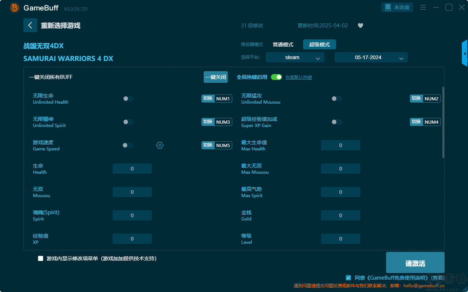Enable Super XP Gain toggle

(x=337, y=122)
